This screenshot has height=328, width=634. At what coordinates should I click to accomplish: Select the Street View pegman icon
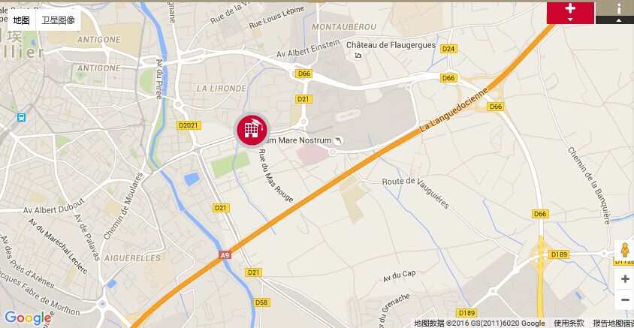[x=625, y=250]
